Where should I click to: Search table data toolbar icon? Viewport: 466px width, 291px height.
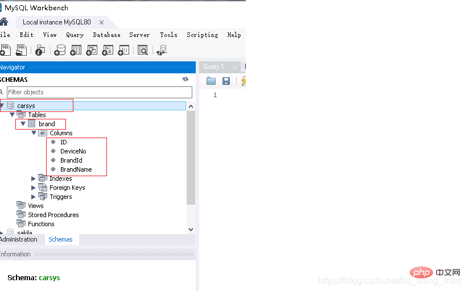pos(143,50)
